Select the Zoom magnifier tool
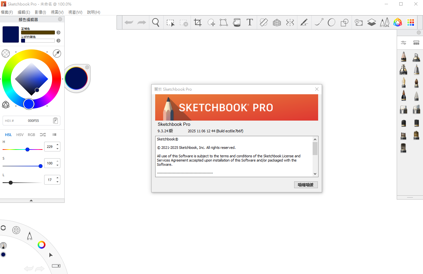The height and width of the screenshot is (274, 423). [156, 22]
